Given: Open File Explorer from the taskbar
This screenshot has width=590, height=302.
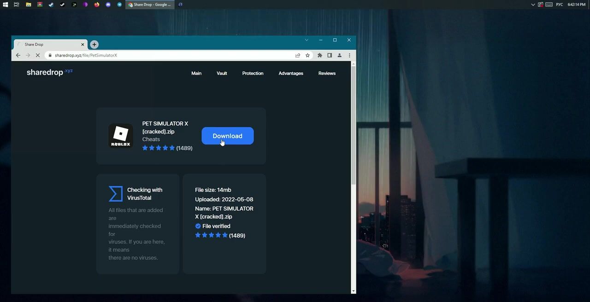Looking at the screenshot, I should [x=28, y=5].
